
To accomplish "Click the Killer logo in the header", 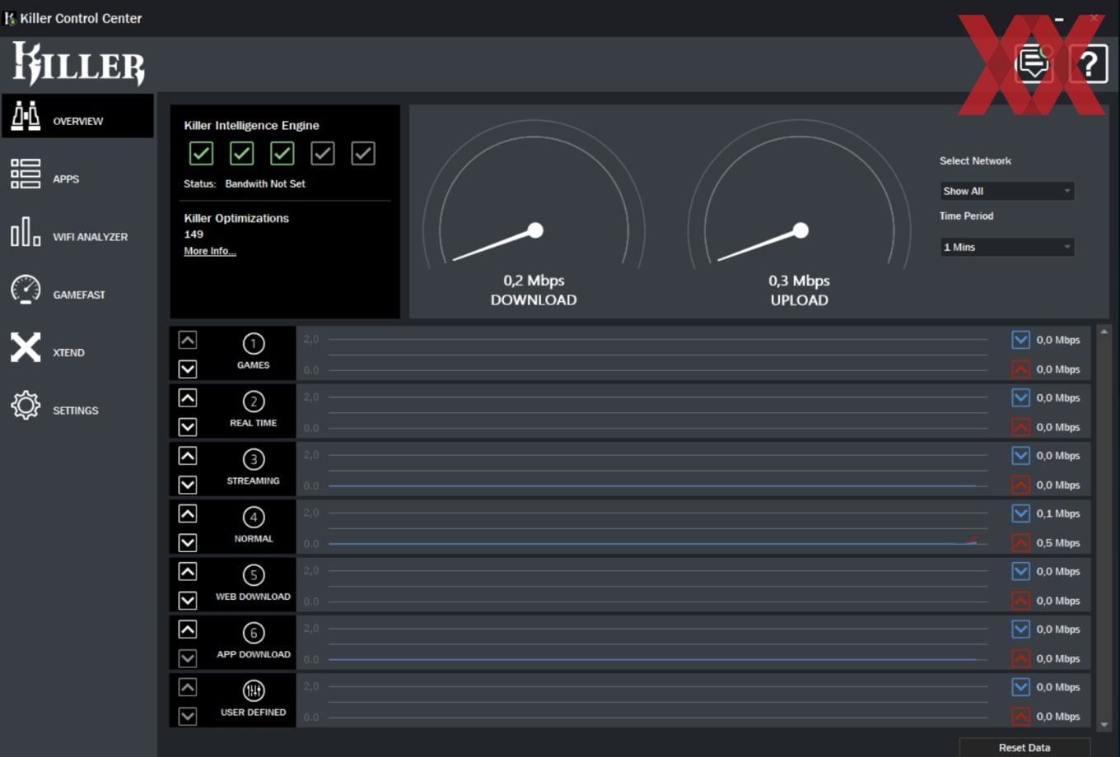I will [x=78, y=64].
